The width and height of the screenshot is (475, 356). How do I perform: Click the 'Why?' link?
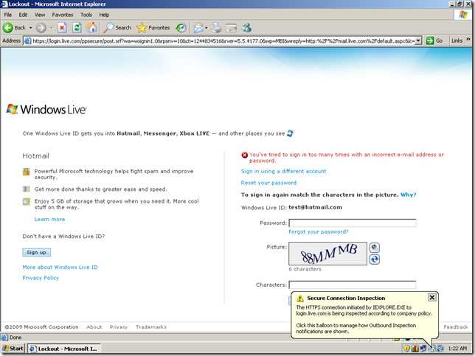[409, 195]
